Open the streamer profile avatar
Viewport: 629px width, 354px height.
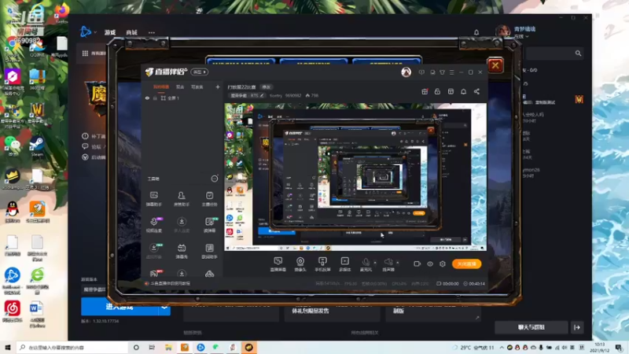[x=406, y=72]
